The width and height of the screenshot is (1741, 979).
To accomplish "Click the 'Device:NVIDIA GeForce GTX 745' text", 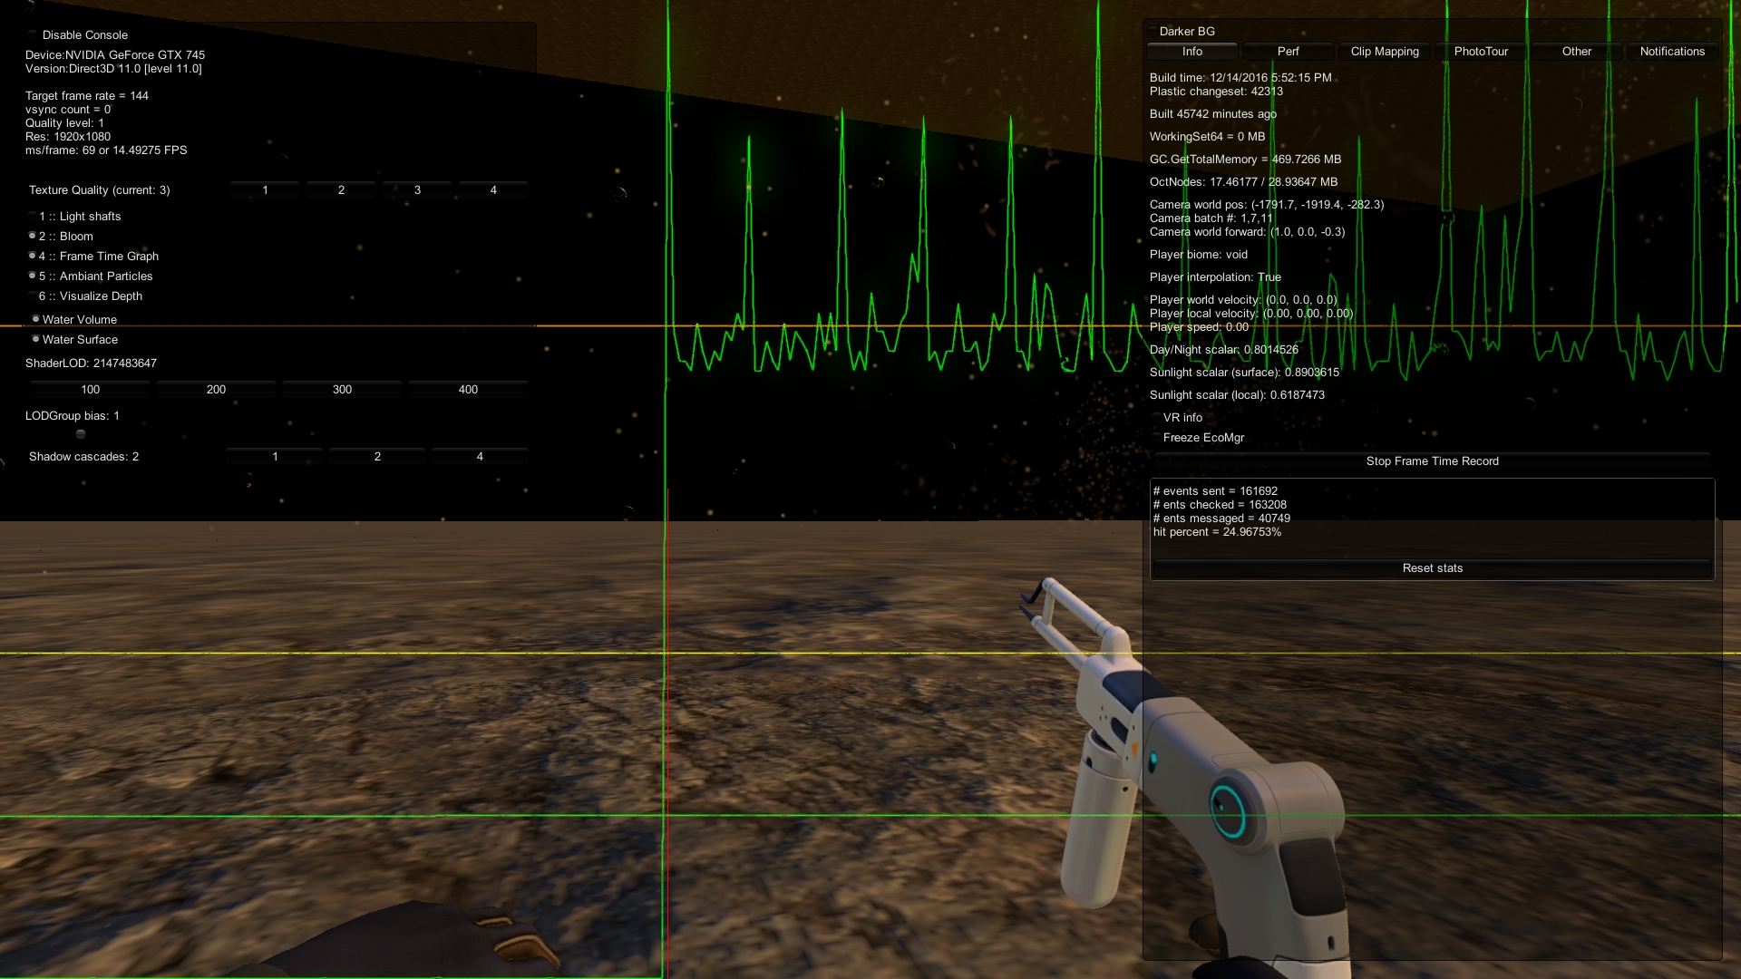I will [115, 54].
